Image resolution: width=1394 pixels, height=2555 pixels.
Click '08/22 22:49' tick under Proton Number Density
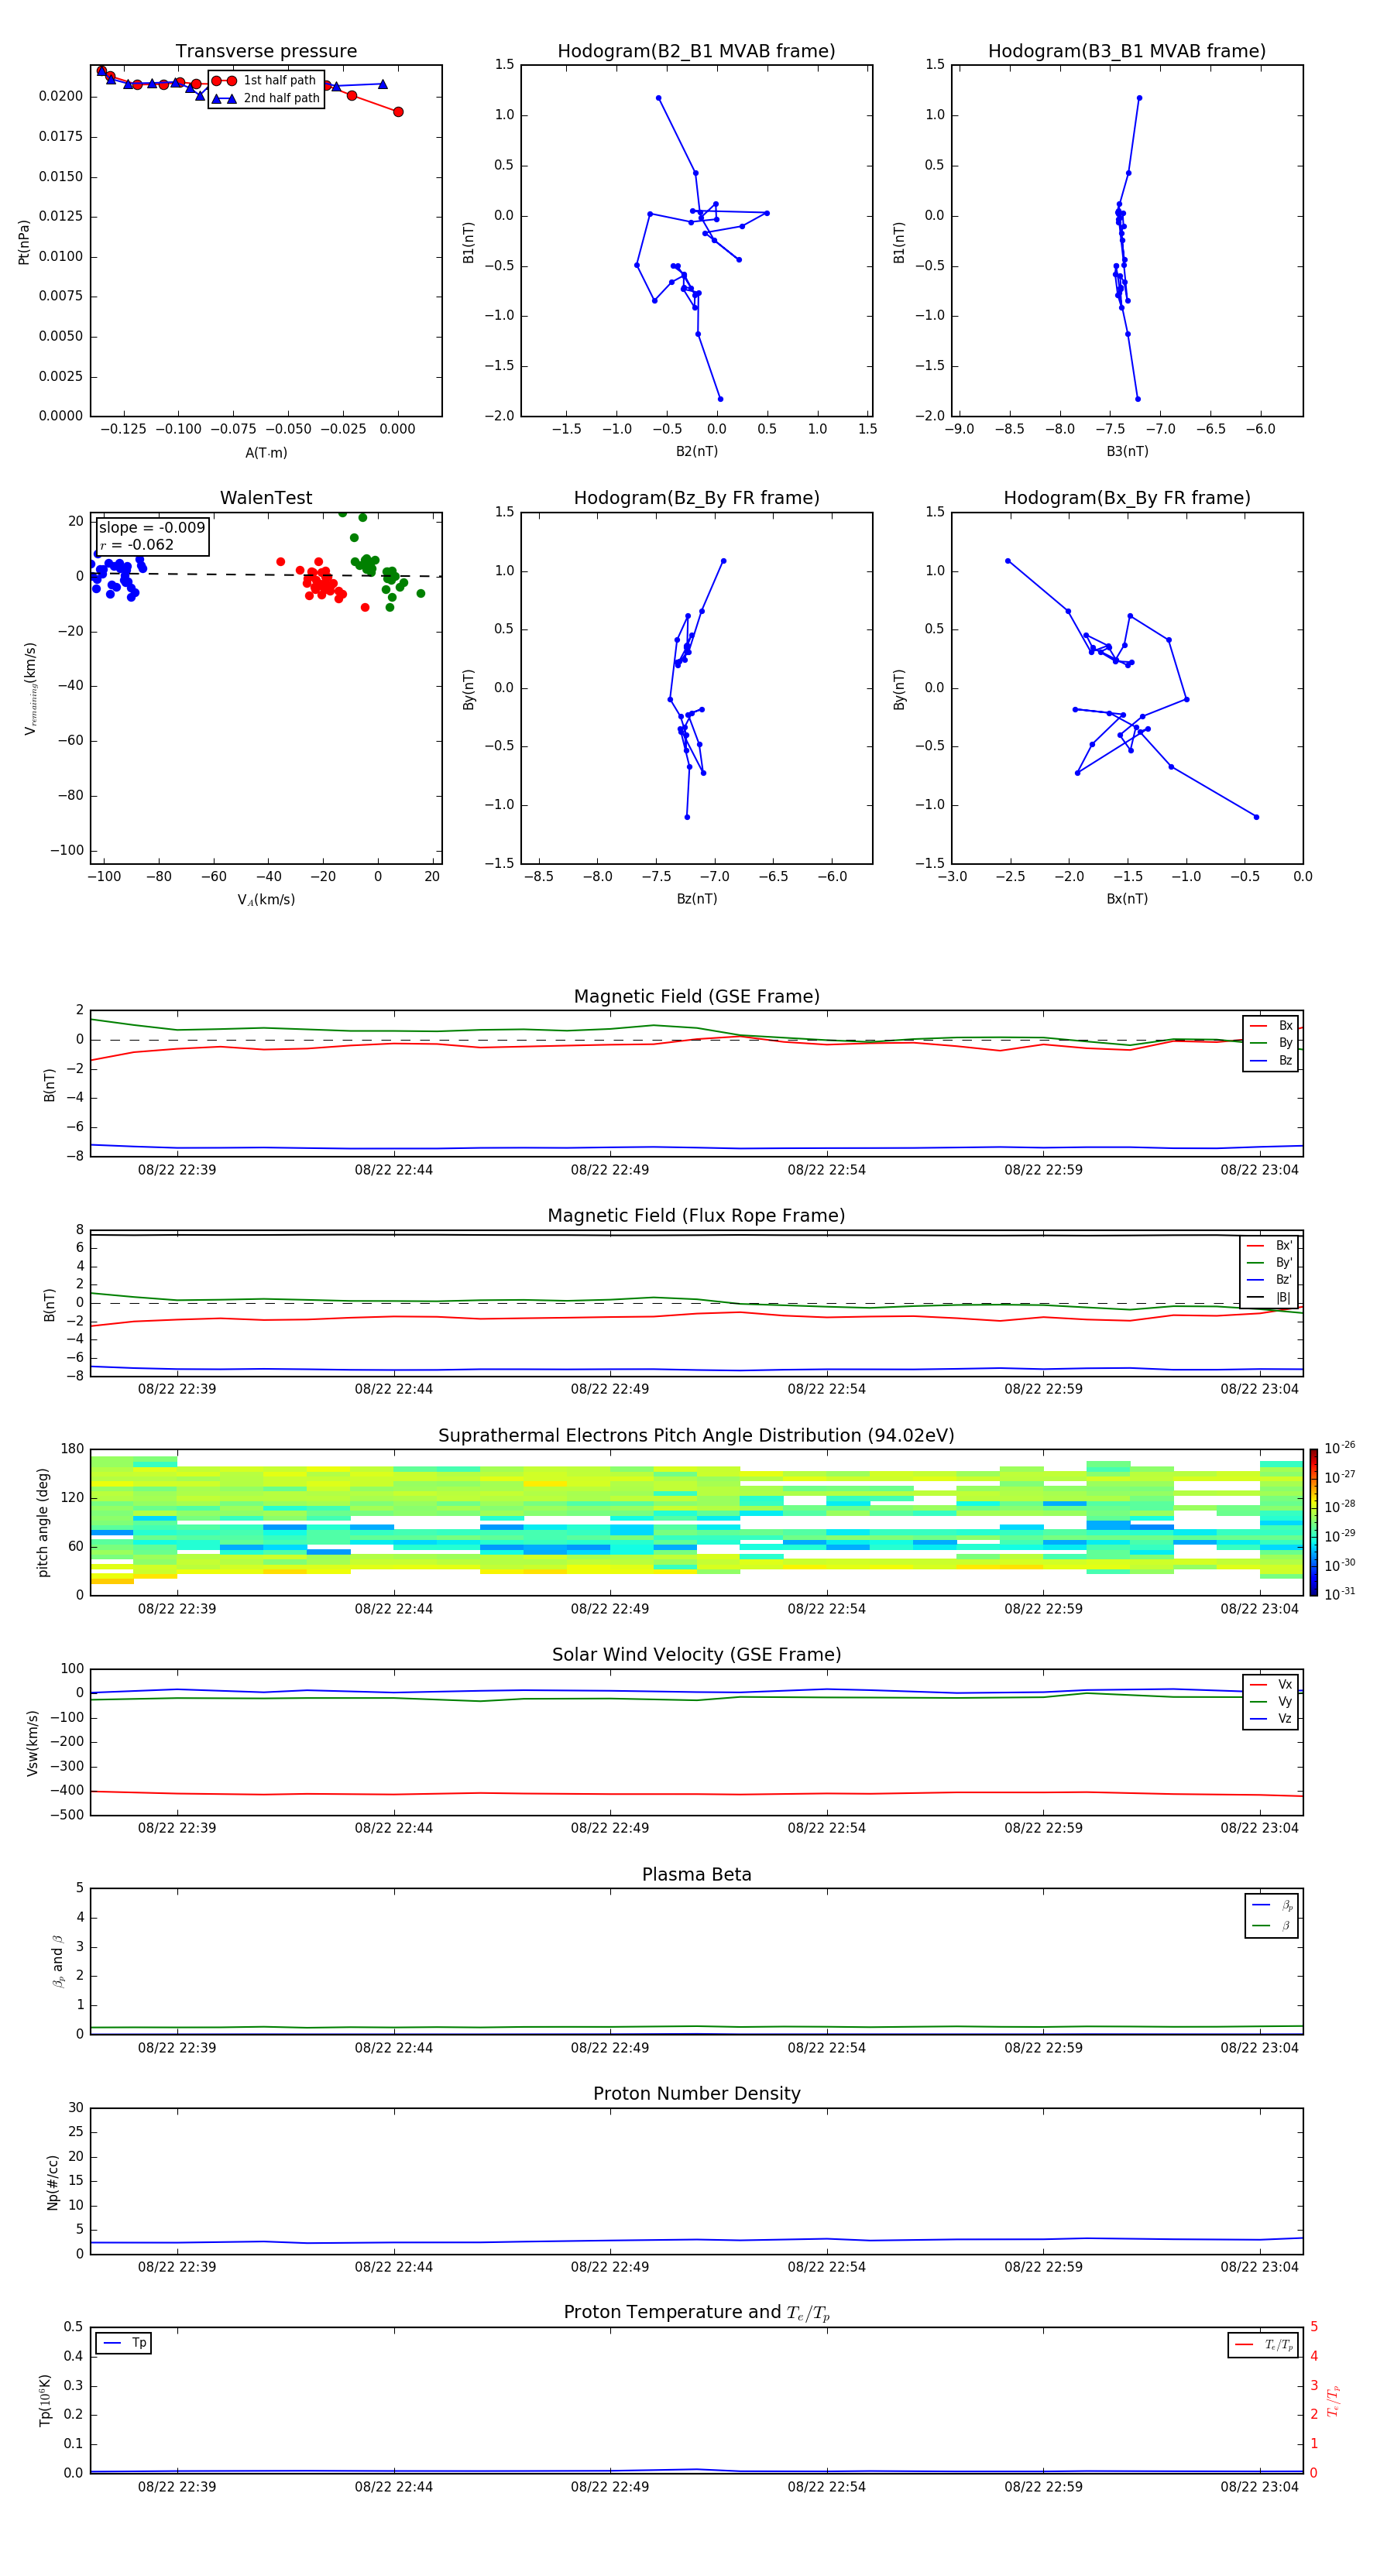pos(609,2267)
